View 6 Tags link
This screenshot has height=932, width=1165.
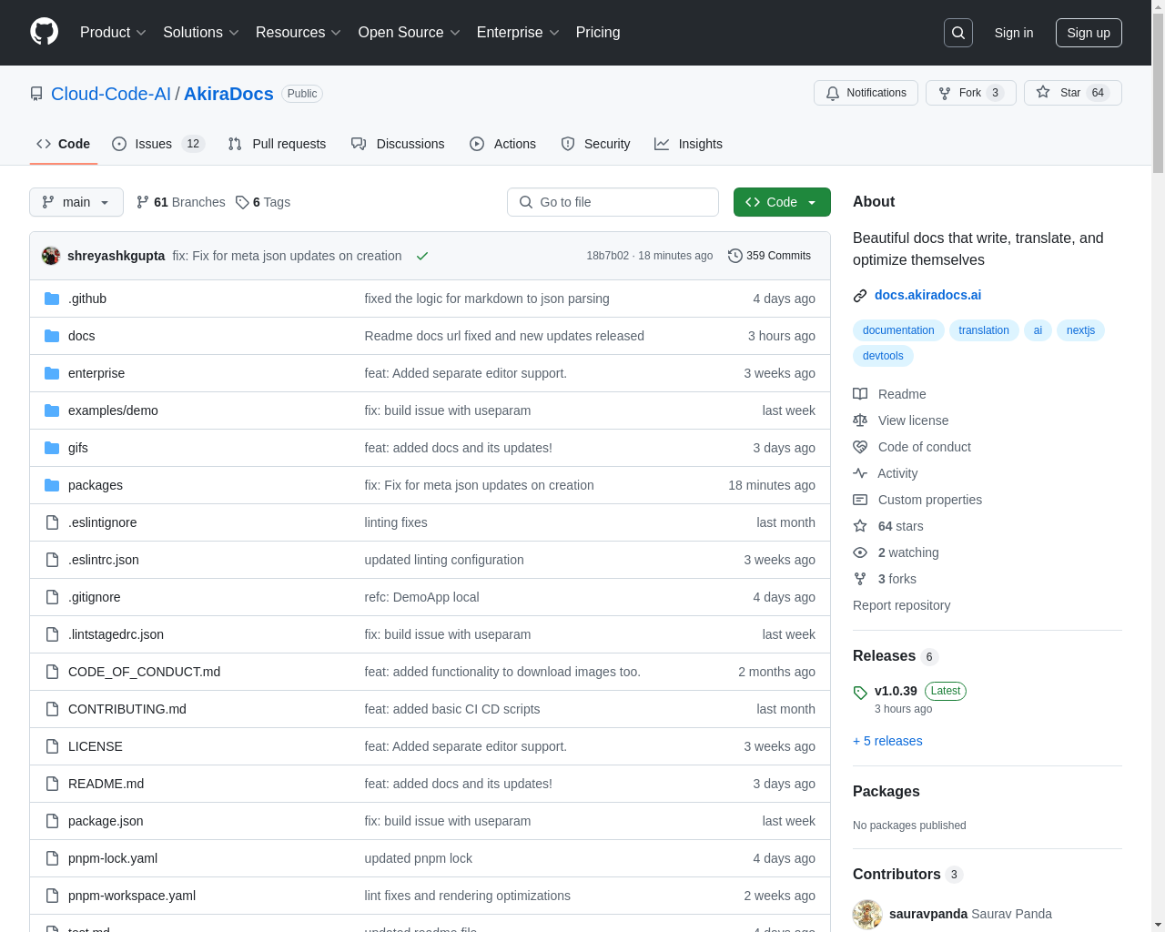click(263, 202)
